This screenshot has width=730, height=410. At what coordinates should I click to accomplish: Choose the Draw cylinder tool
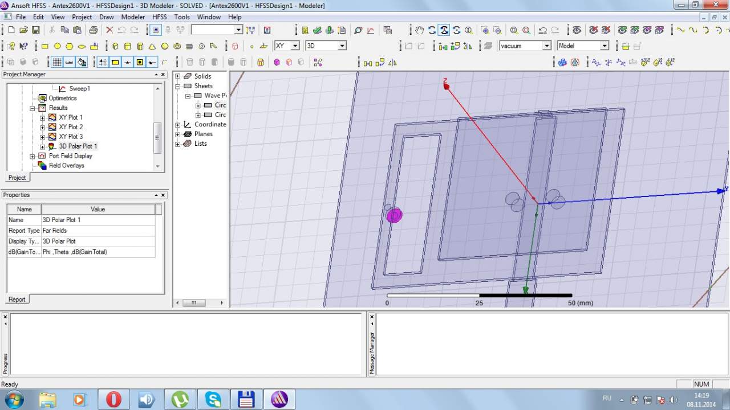(127, 46)
